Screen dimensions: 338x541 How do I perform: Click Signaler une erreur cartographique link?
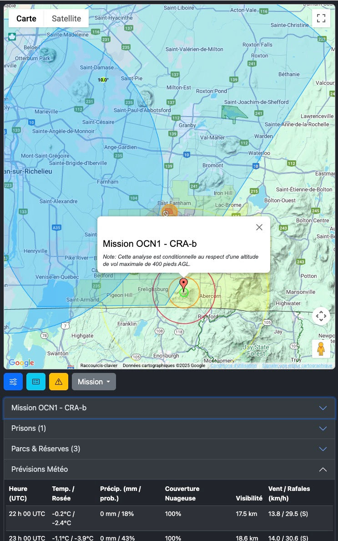(297, 365)
